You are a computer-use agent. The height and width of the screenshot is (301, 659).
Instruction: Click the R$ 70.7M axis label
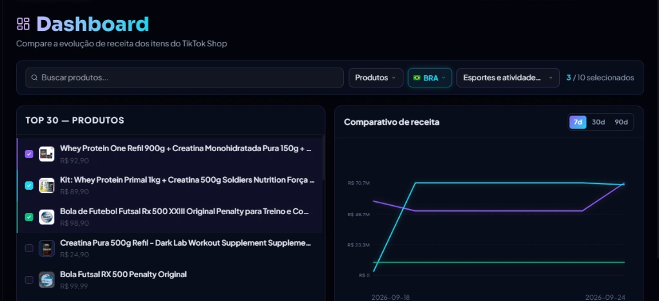358,183
